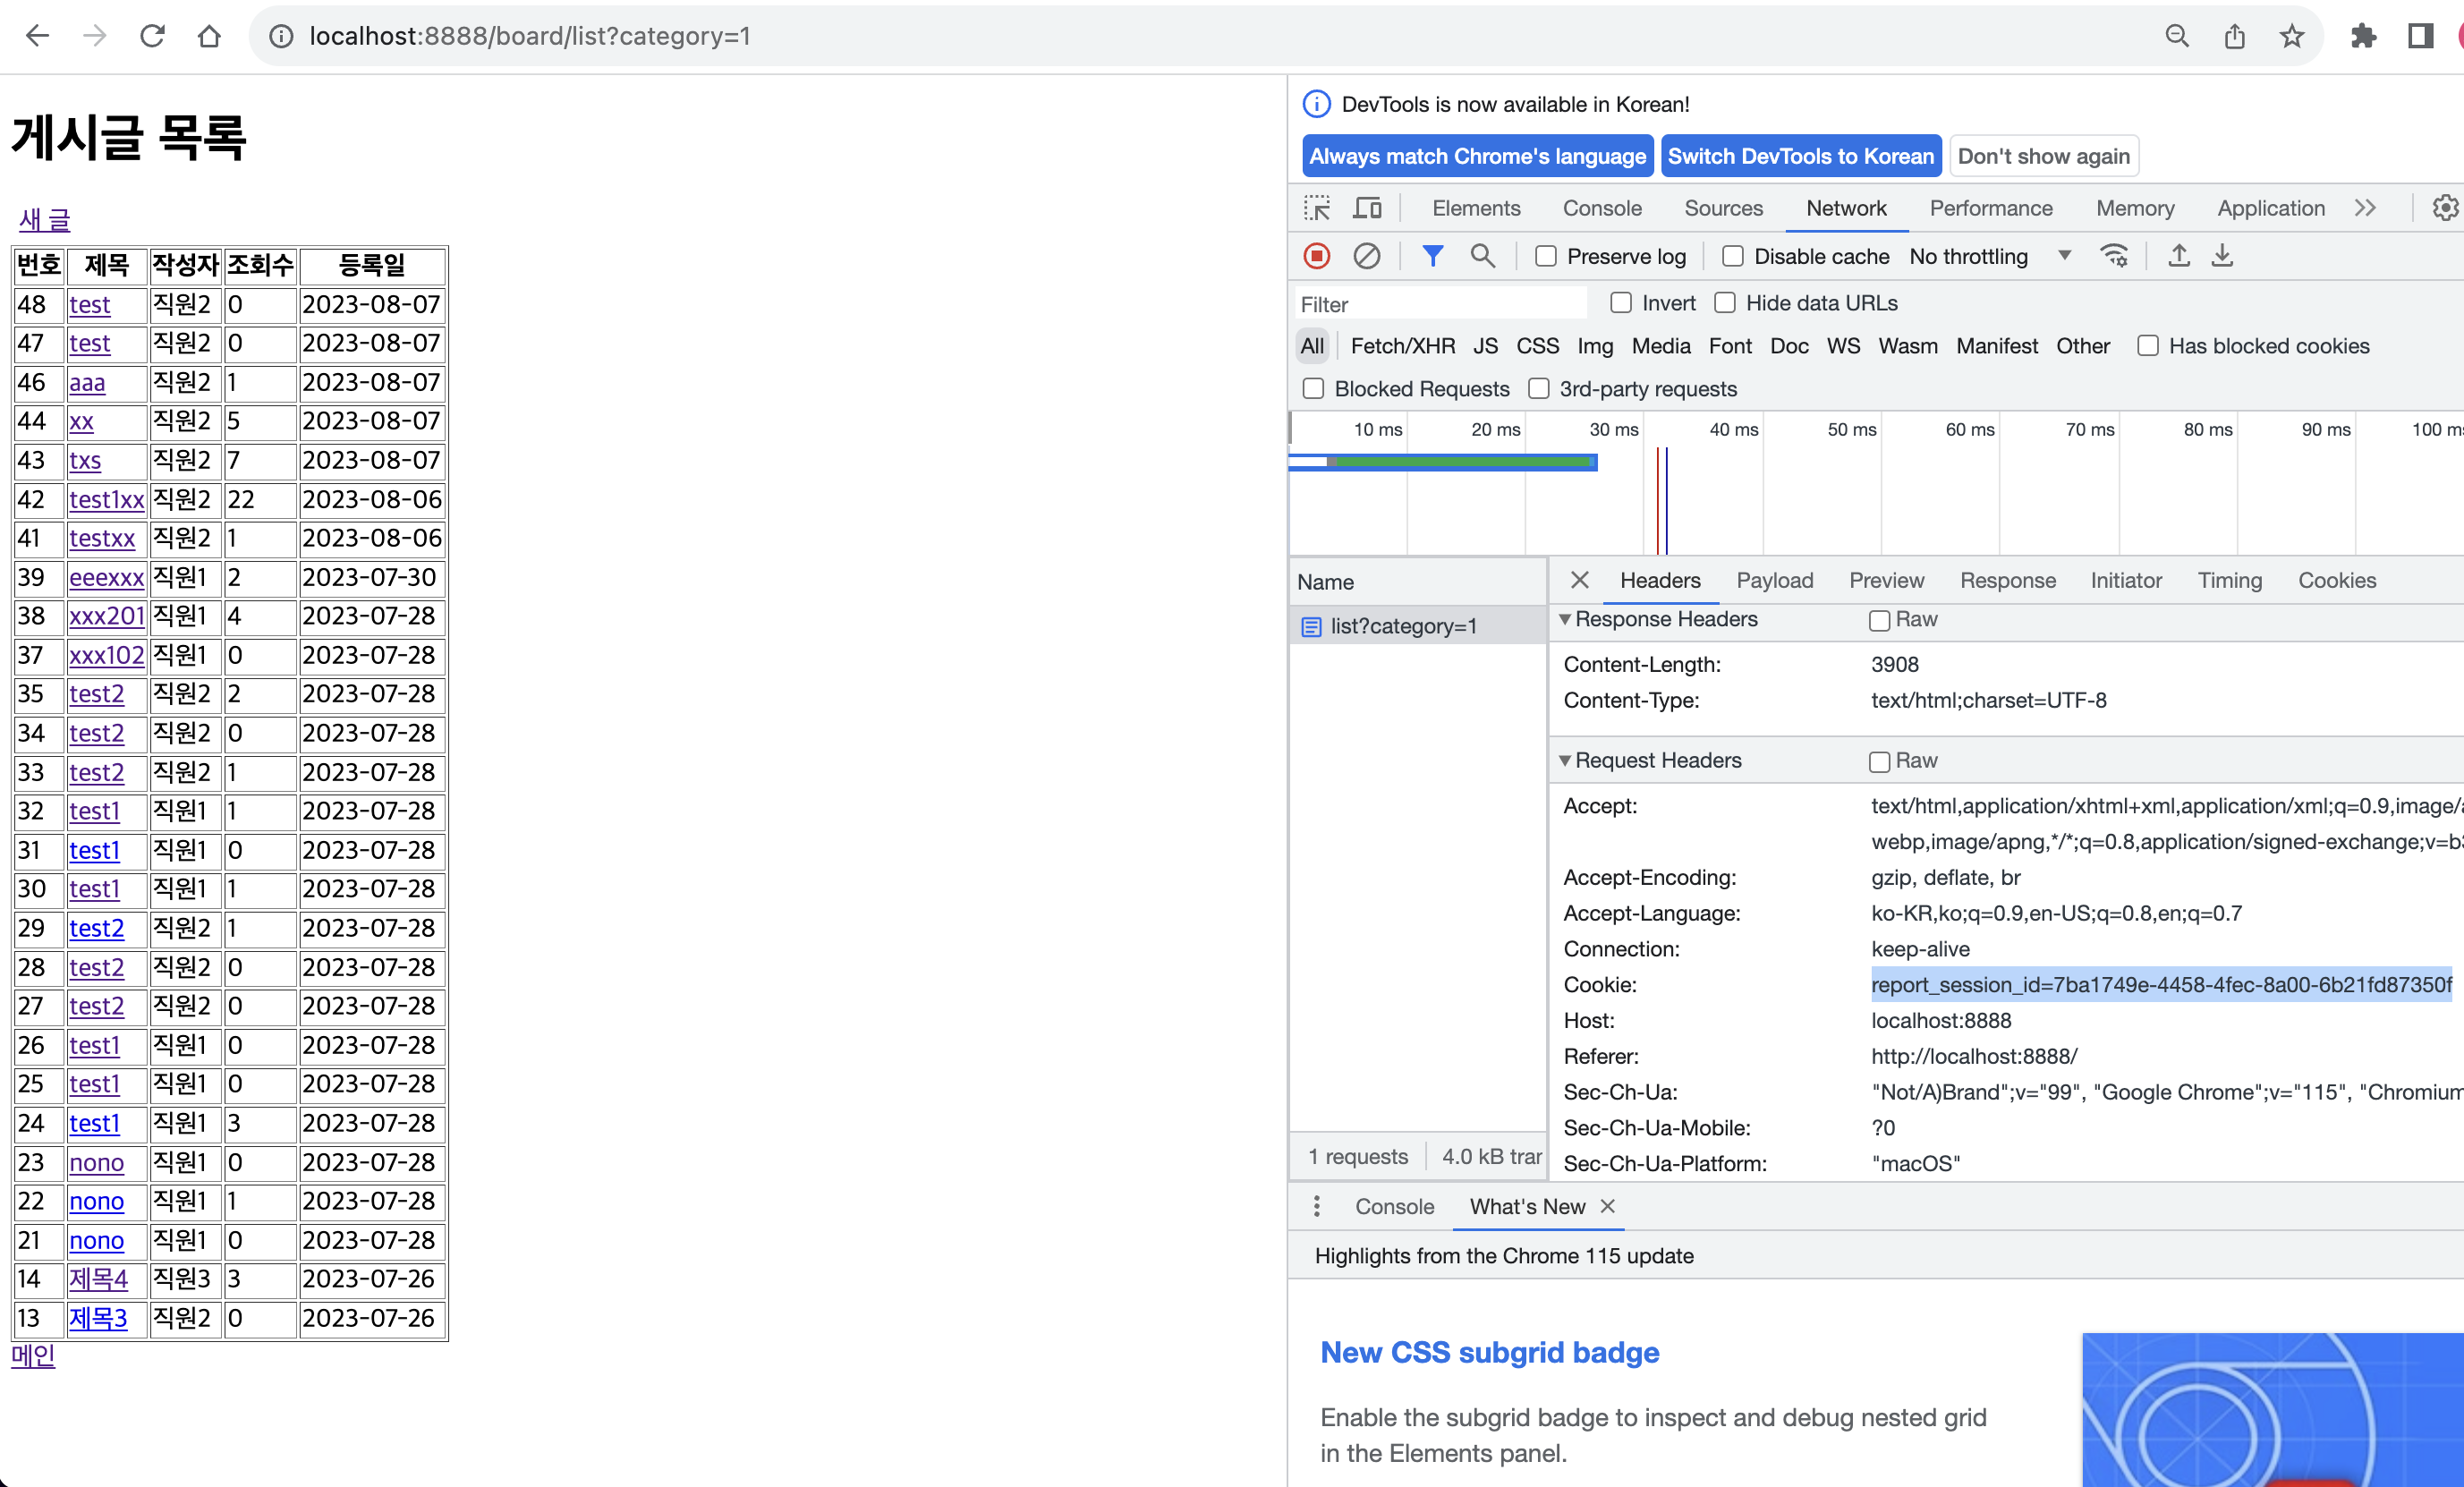Tick the Hide data URLs checkbox

[1725, 303]
